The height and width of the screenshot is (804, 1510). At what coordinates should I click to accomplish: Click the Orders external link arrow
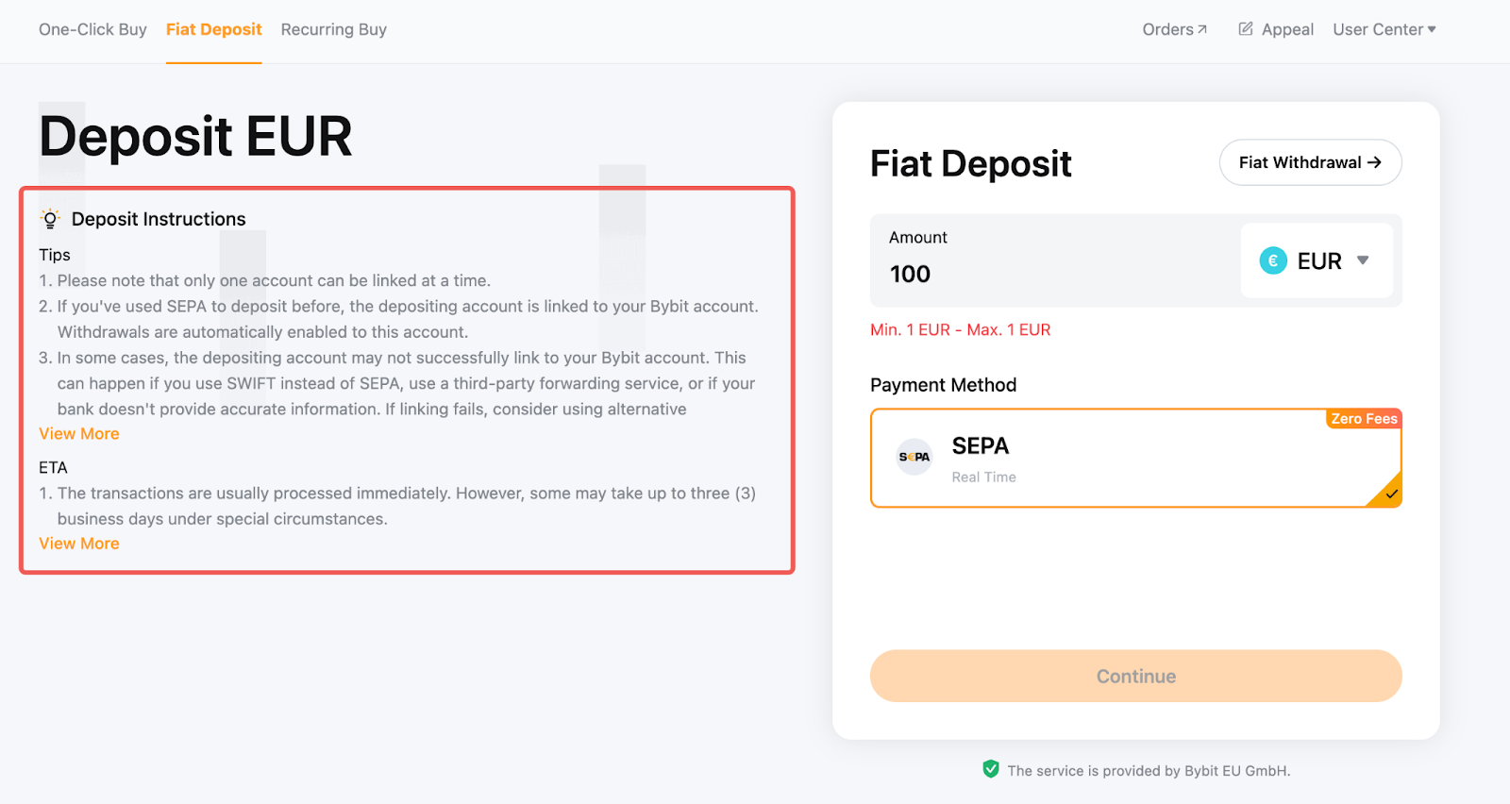1202,29
